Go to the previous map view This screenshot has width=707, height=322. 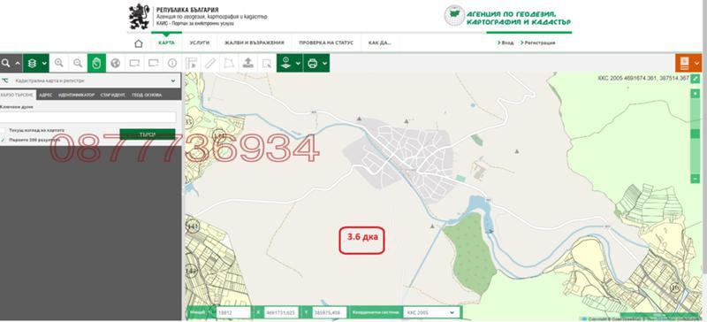tap(134, 63)
